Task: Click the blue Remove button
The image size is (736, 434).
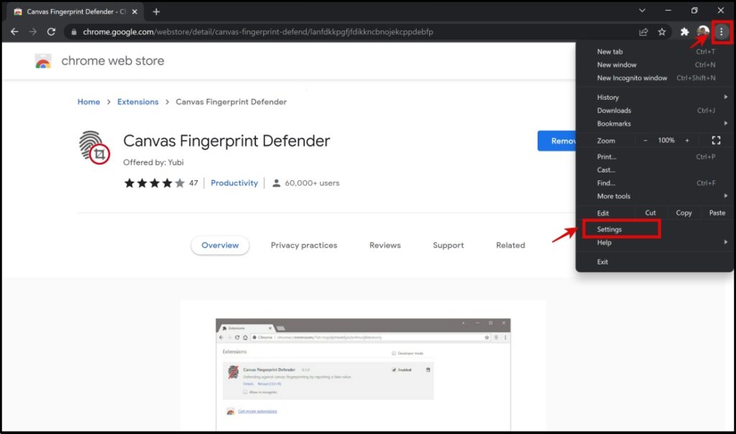Action: (x=557, y=141)
